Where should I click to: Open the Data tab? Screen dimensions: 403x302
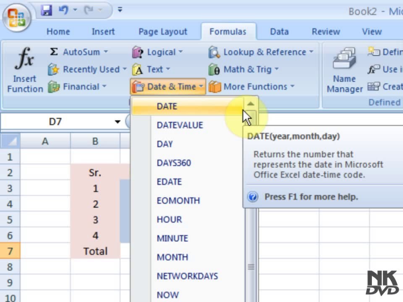(x=279, y=31)
